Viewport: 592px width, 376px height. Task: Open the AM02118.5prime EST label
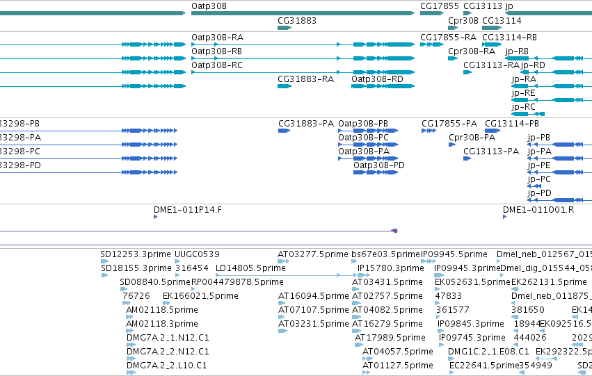[162, 311]
